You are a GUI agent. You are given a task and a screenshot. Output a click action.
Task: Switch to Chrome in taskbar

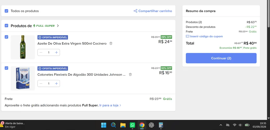point(142,125)
